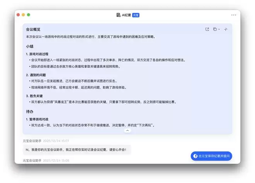Click the assistant greeting message bubble
Screen dimensions: 255x183
(76, 149)
